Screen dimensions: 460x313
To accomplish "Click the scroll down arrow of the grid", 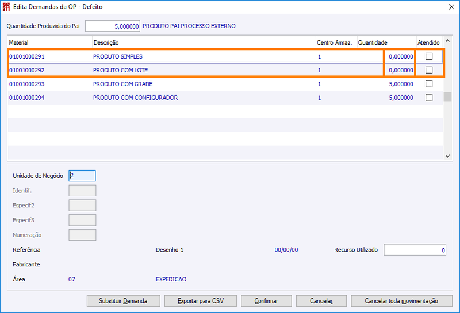I will tap(447, 156).
